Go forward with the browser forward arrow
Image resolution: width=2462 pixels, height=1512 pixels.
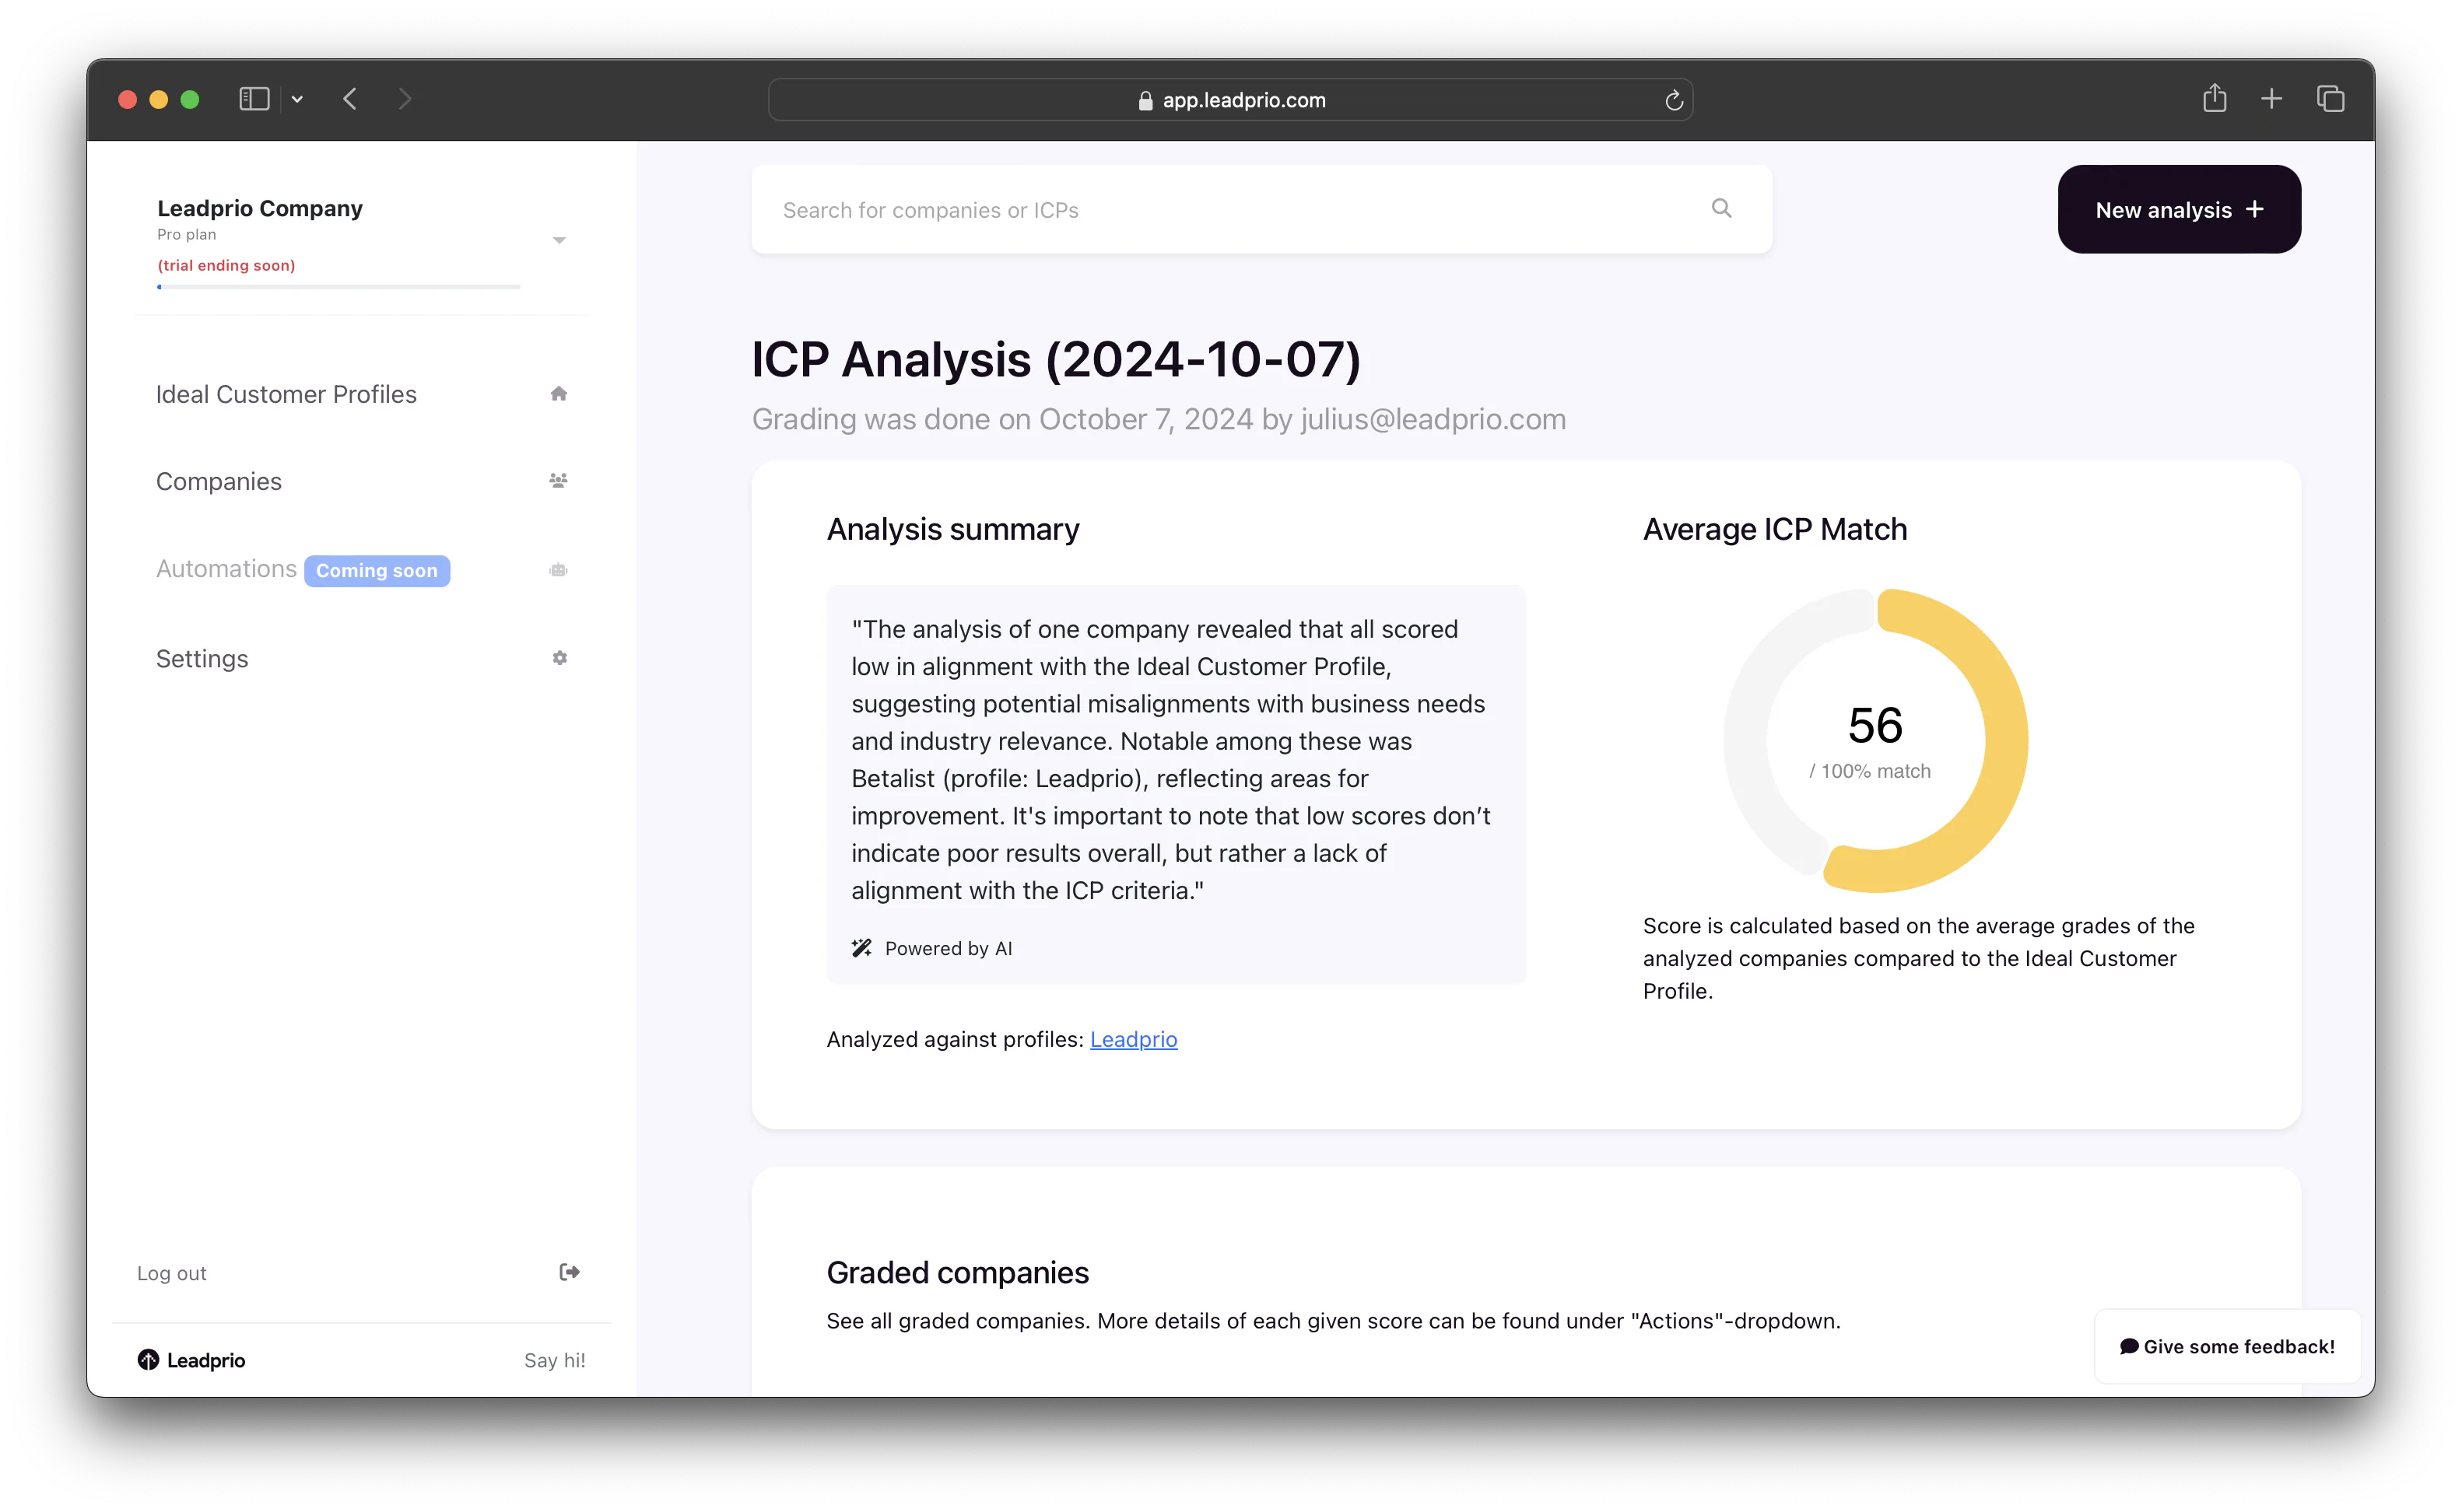(x=404, y=99)
